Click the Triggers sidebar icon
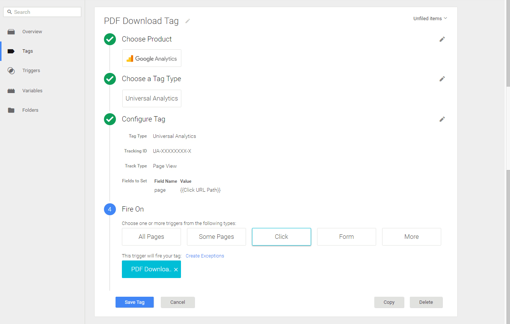510x324 pixels. tap(11, 70)
